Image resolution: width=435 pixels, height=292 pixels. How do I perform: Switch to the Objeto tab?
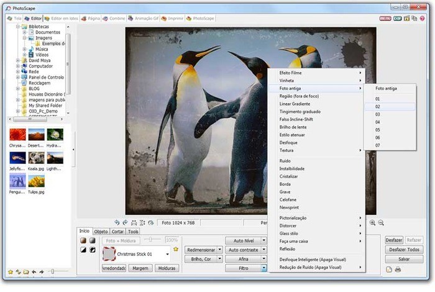(x=101, y=231)
